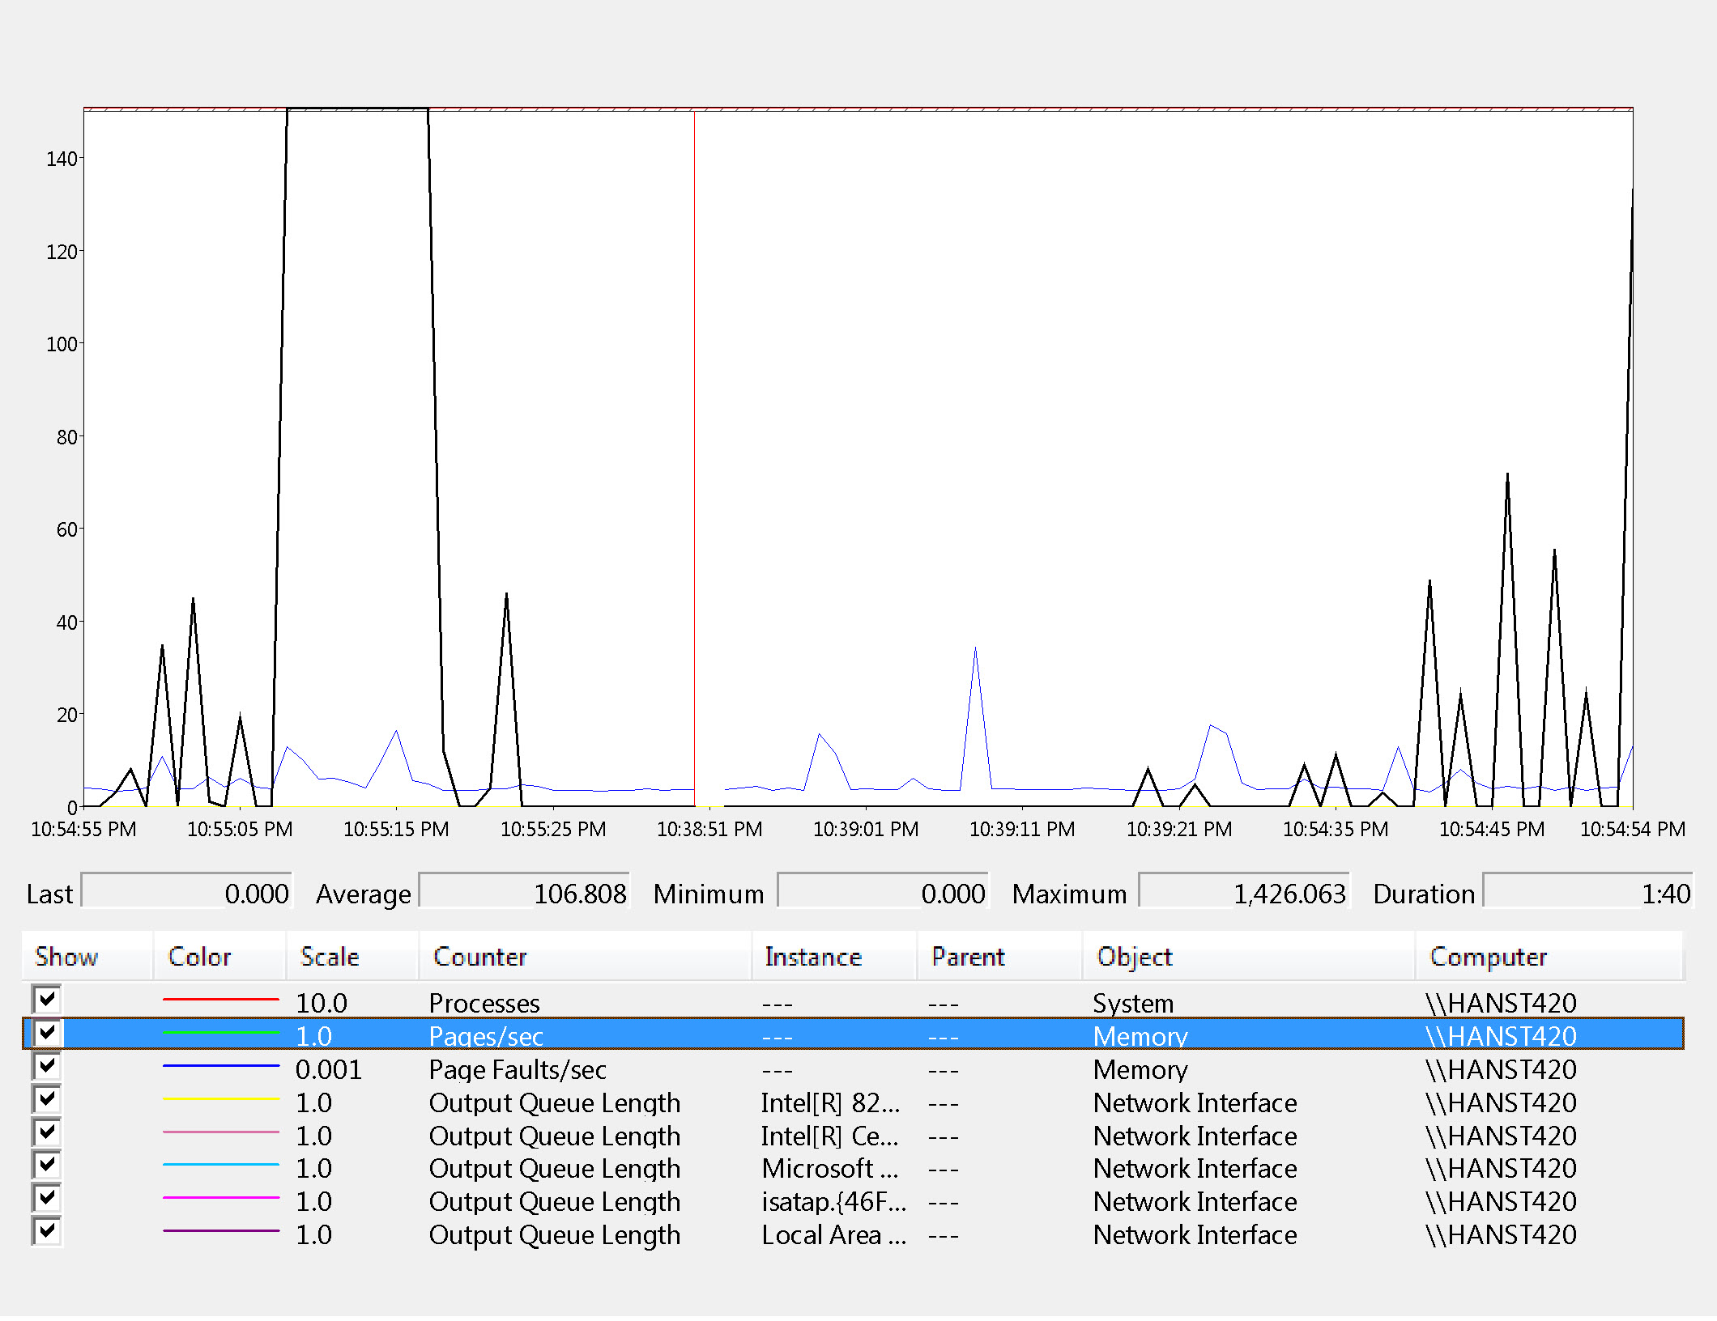Sort list by Parent column header

point(1000,957)
